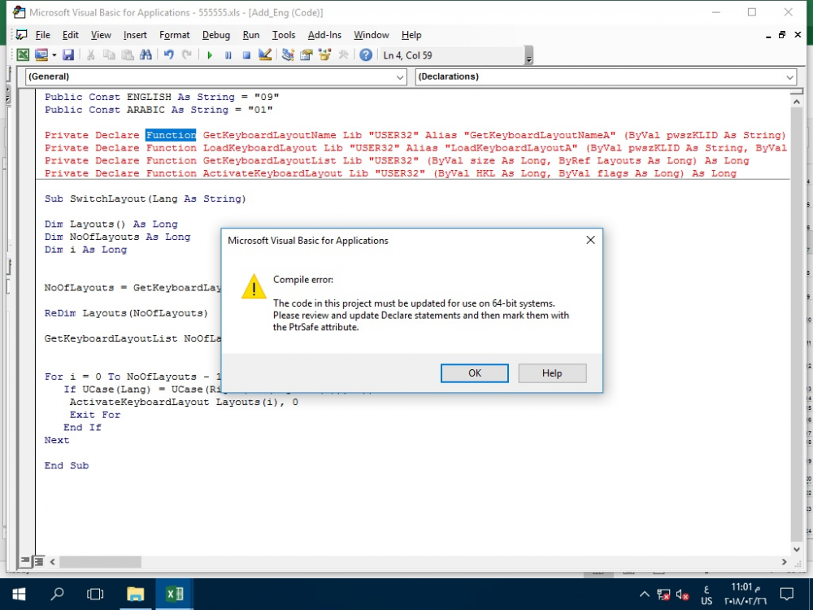813x610 pixels.
Task: Switch to Full Module View icon
Action: [x=38, y=560]
